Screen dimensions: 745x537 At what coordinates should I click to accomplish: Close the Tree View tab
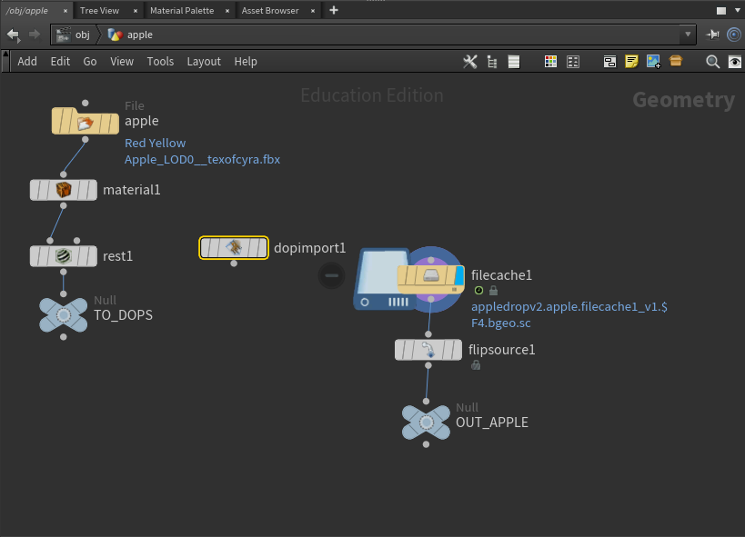[136, 10]
